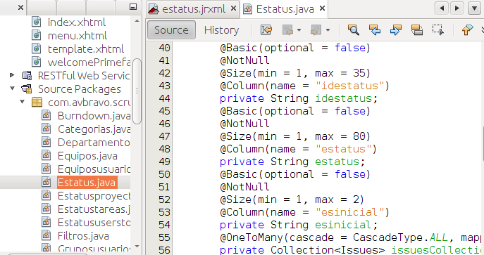Screen dimensions: 484x255
Task: Select RESTful Web Services tree item
Action: pyautogui.click(x=84, y=76)
